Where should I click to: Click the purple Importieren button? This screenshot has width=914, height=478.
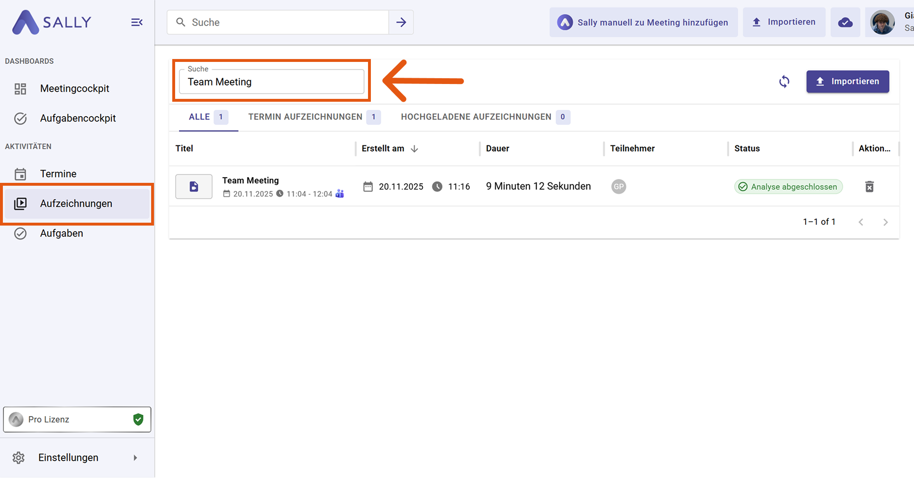(x=847, y=82)
